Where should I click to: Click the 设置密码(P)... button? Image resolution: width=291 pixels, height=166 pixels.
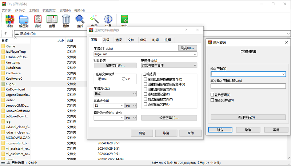point(169,118)
